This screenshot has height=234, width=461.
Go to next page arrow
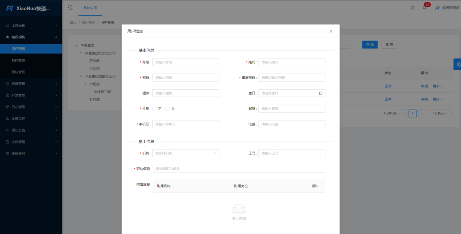point(422,114)
